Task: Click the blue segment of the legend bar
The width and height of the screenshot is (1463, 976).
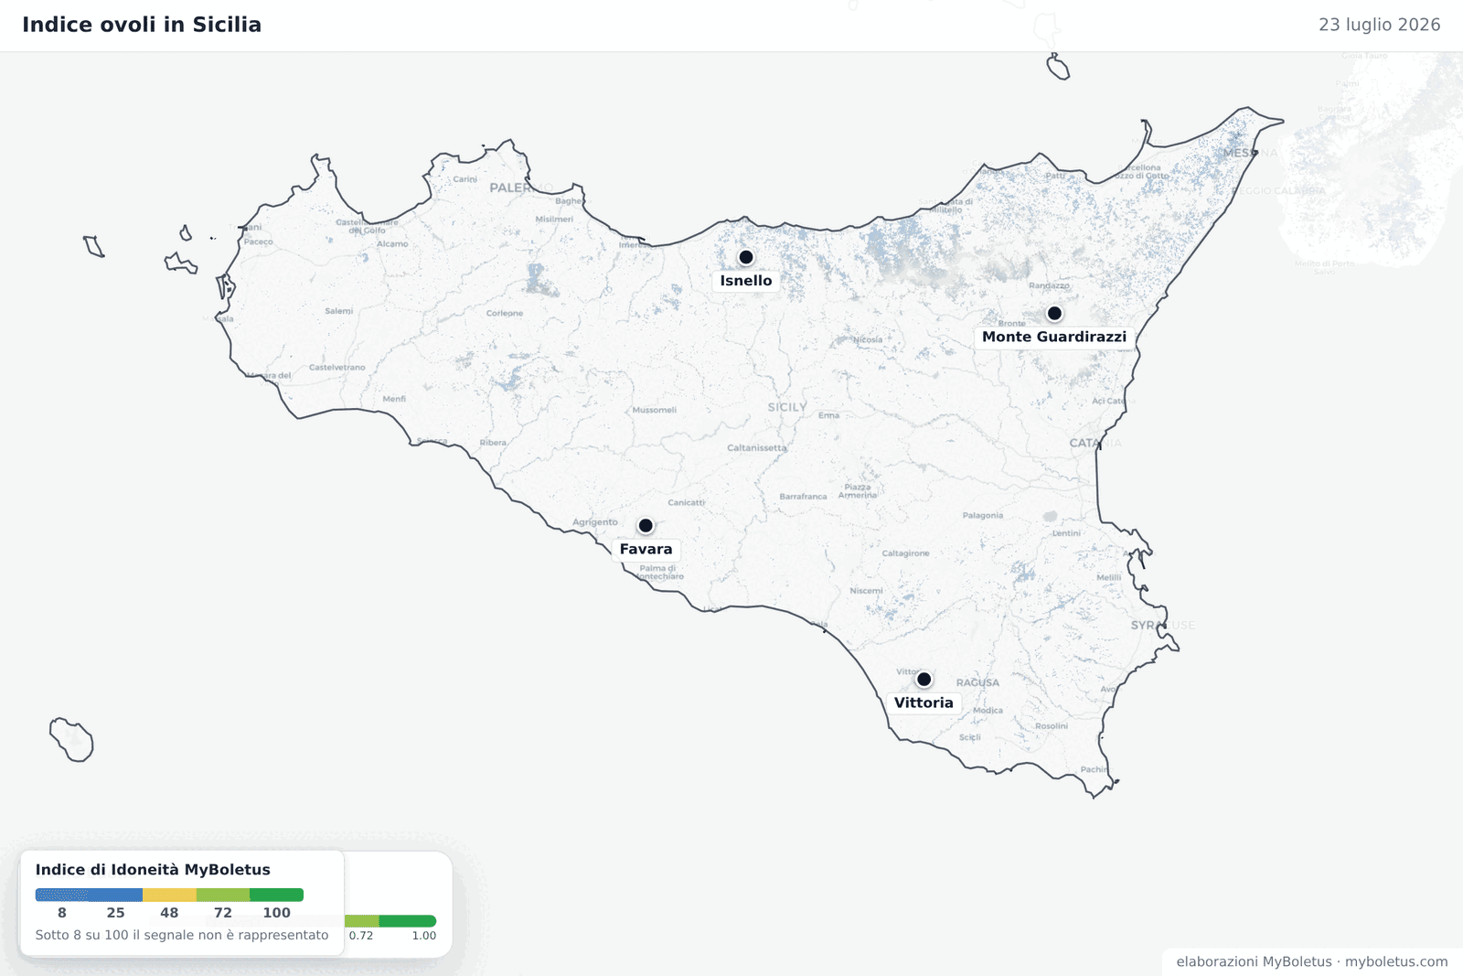Action: click(x=89, y=895)
